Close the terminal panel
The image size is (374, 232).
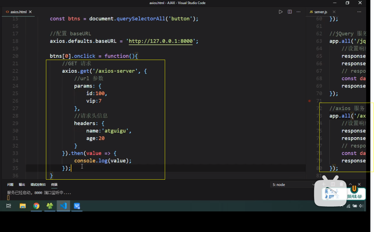359,184
